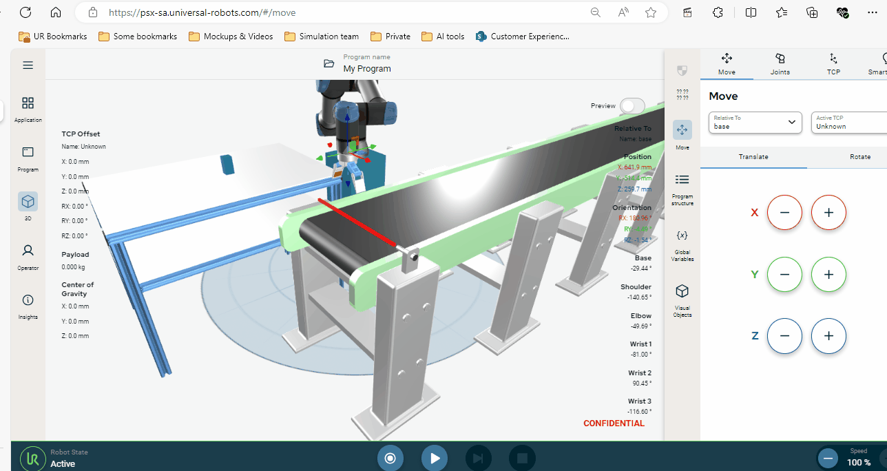The height and width of the screenshot is (471, 887).
Task: Click the Base joint value -29.44
Action: coord(642,268)
